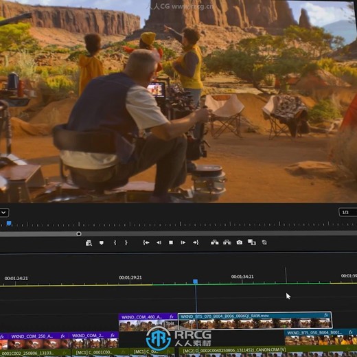The height and width of the screenshot is (357, 357).
Task: Click the Extract button
Action: point(227,242)
